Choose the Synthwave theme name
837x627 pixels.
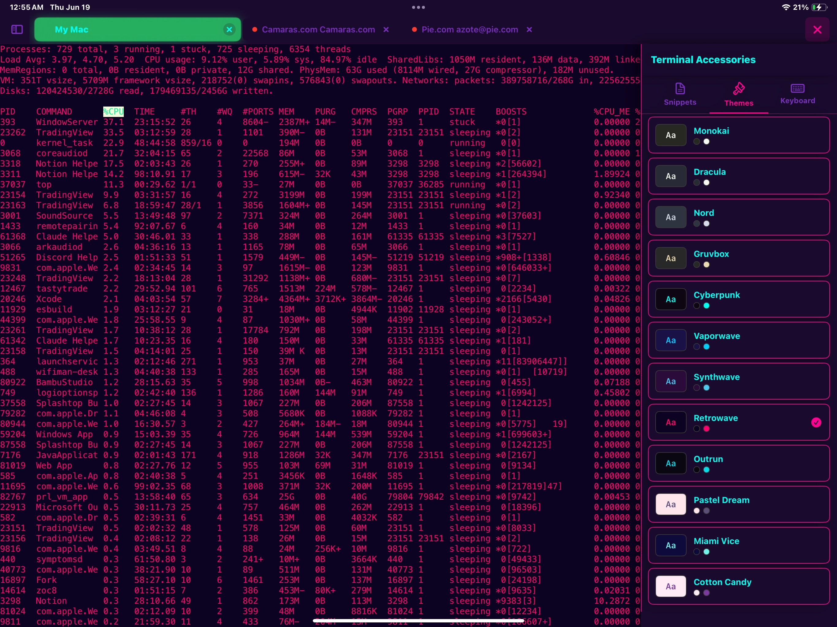716,377
